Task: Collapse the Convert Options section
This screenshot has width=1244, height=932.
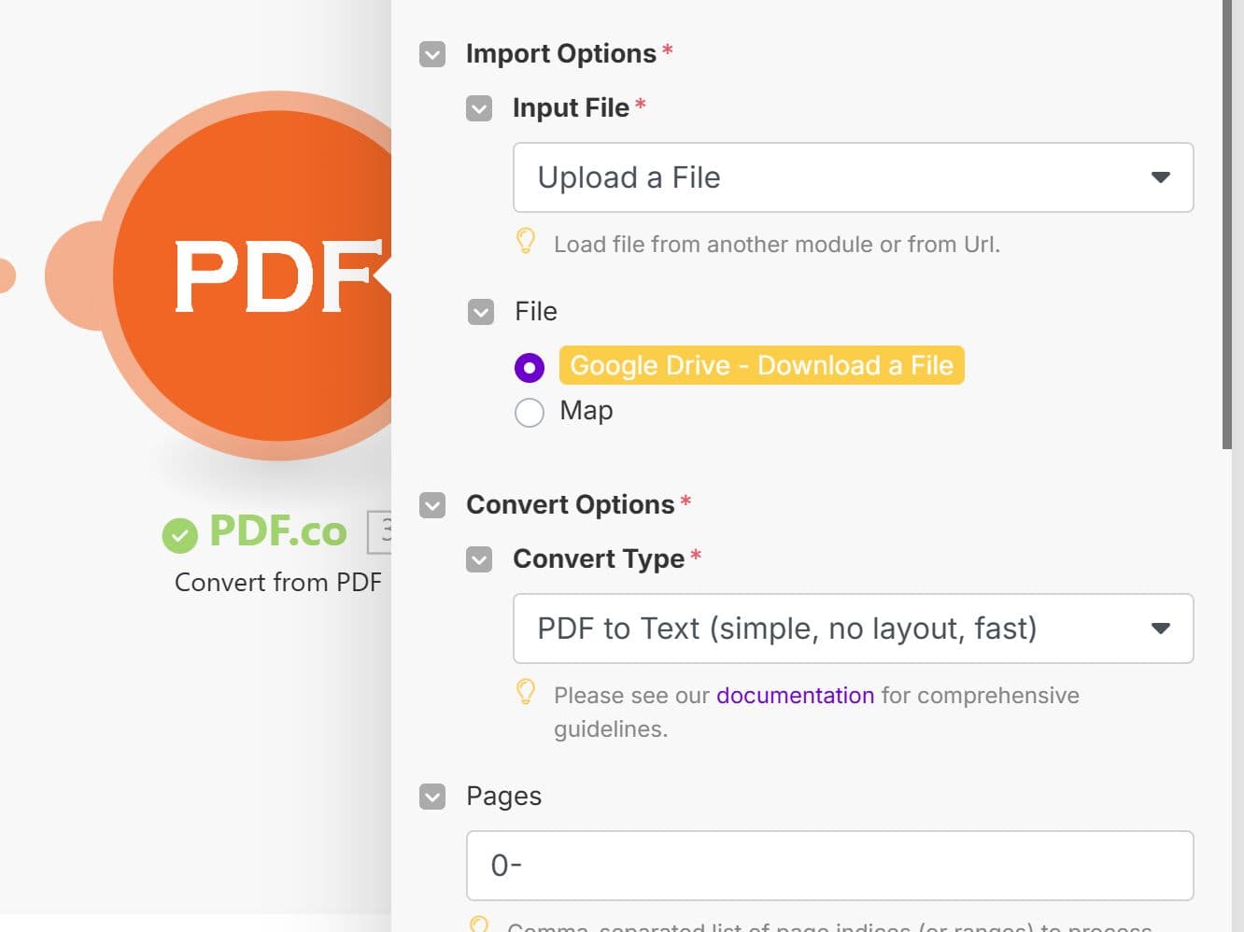Action: (x=431, y=504)
